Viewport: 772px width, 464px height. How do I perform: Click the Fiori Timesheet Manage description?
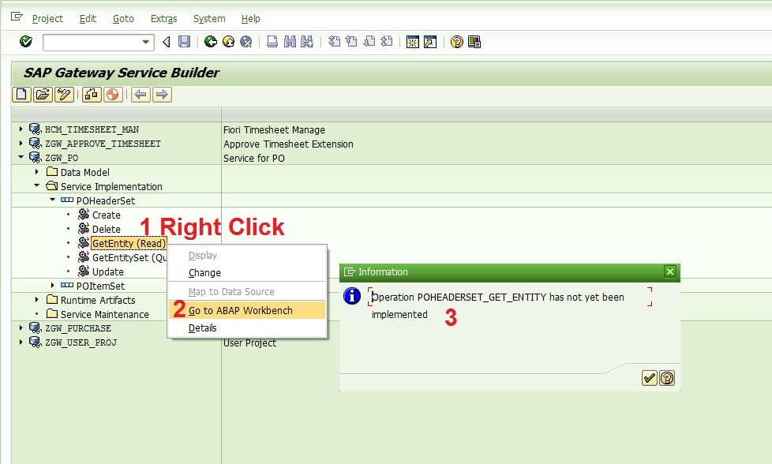274,130
